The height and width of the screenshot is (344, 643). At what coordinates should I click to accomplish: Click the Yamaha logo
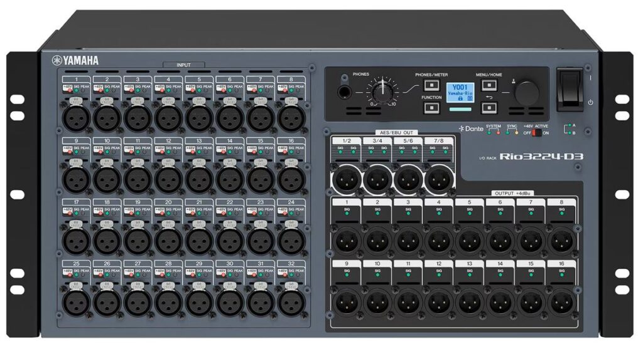click(75, 61)
